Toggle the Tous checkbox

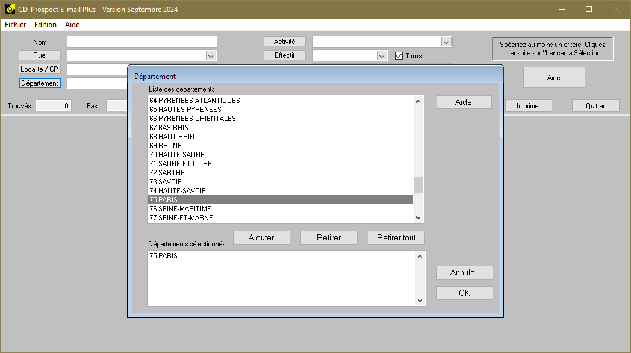399,56
